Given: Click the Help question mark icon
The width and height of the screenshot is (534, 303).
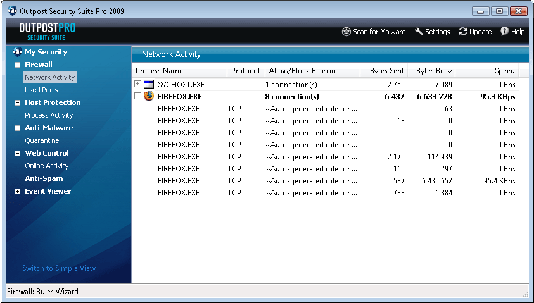Looking at the screenshot, I should coord(504,32).
